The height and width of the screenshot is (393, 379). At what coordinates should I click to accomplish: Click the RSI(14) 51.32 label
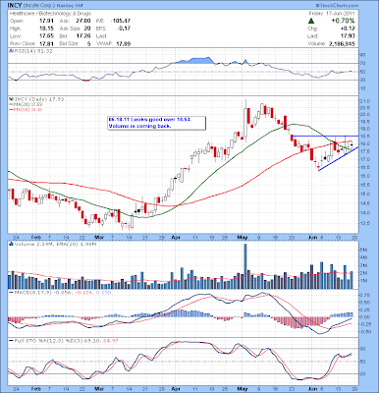click(x=32, y=51)
